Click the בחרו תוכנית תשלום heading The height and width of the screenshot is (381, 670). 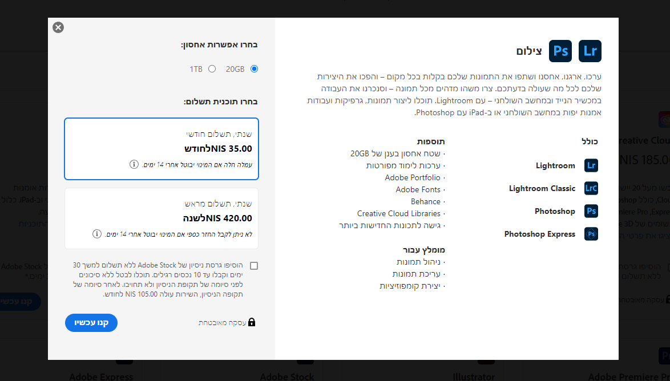point(220,102)
